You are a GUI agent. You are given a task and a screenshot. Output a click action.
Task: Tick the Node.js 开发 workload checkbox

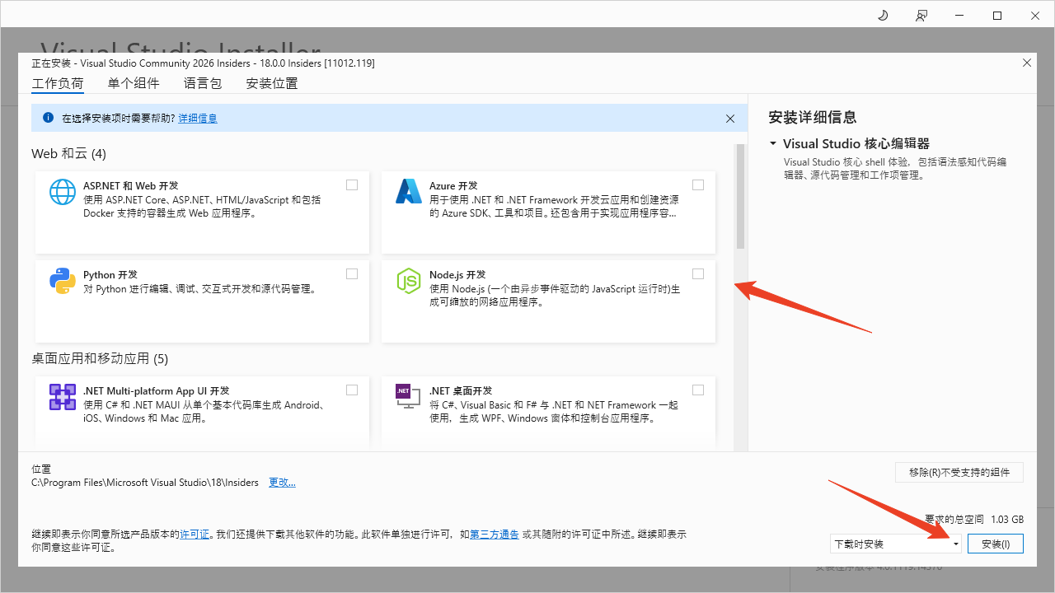(698, 273)
